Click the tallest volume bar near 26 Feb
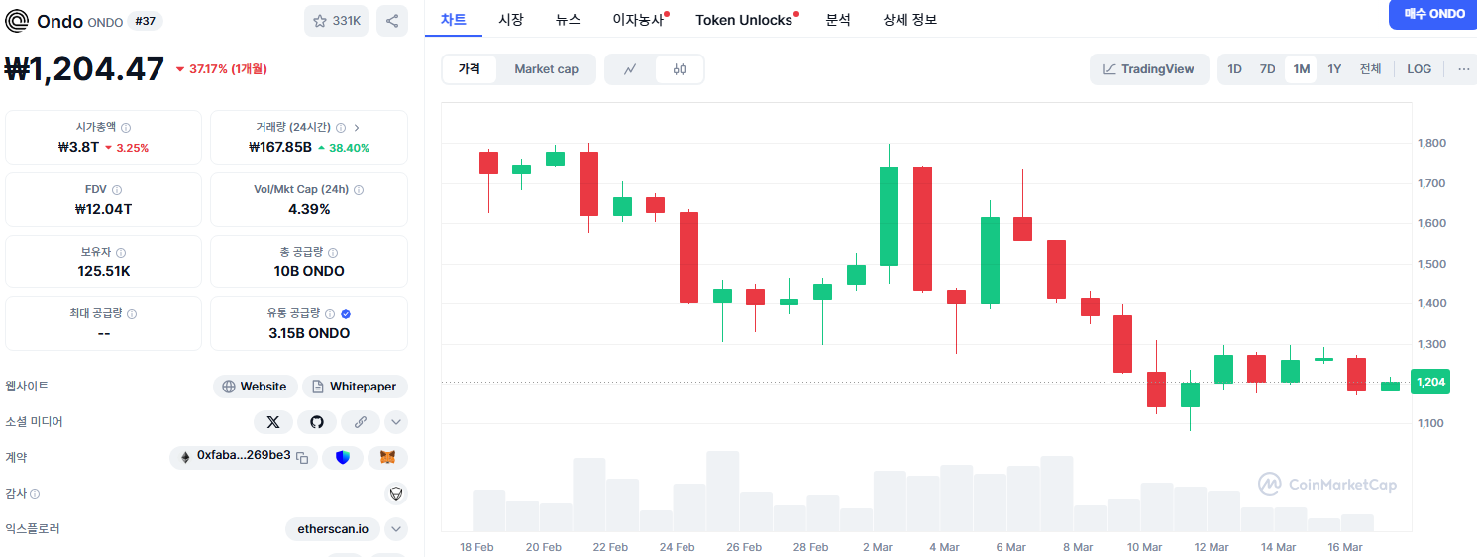1477x557 pixels. pos(722,492)
